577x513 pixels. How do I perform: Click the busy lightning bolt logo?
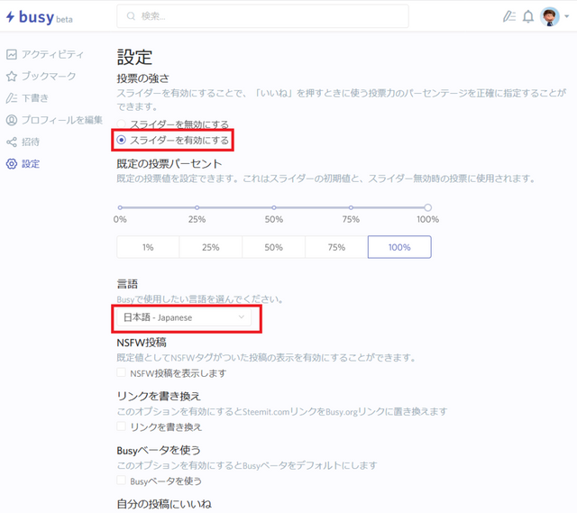click(x=10, y=16)
